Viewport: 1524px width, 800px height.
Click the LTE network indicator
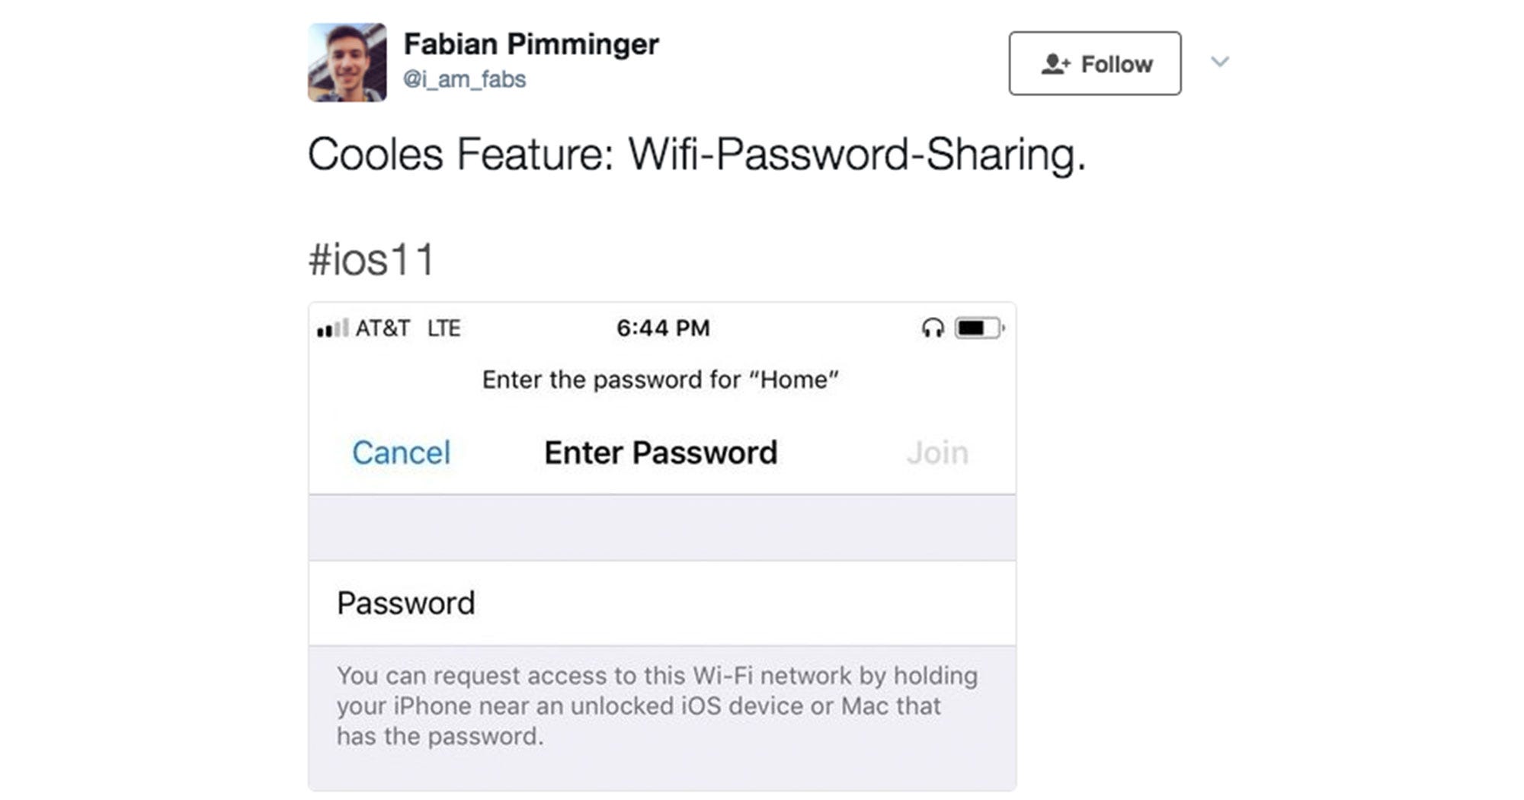[x=444, y=328]
